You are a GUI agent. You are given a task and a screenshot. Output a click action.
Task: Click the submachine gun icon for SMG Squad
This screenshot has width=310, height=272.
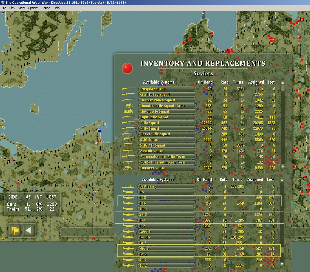tap(128, 140)
